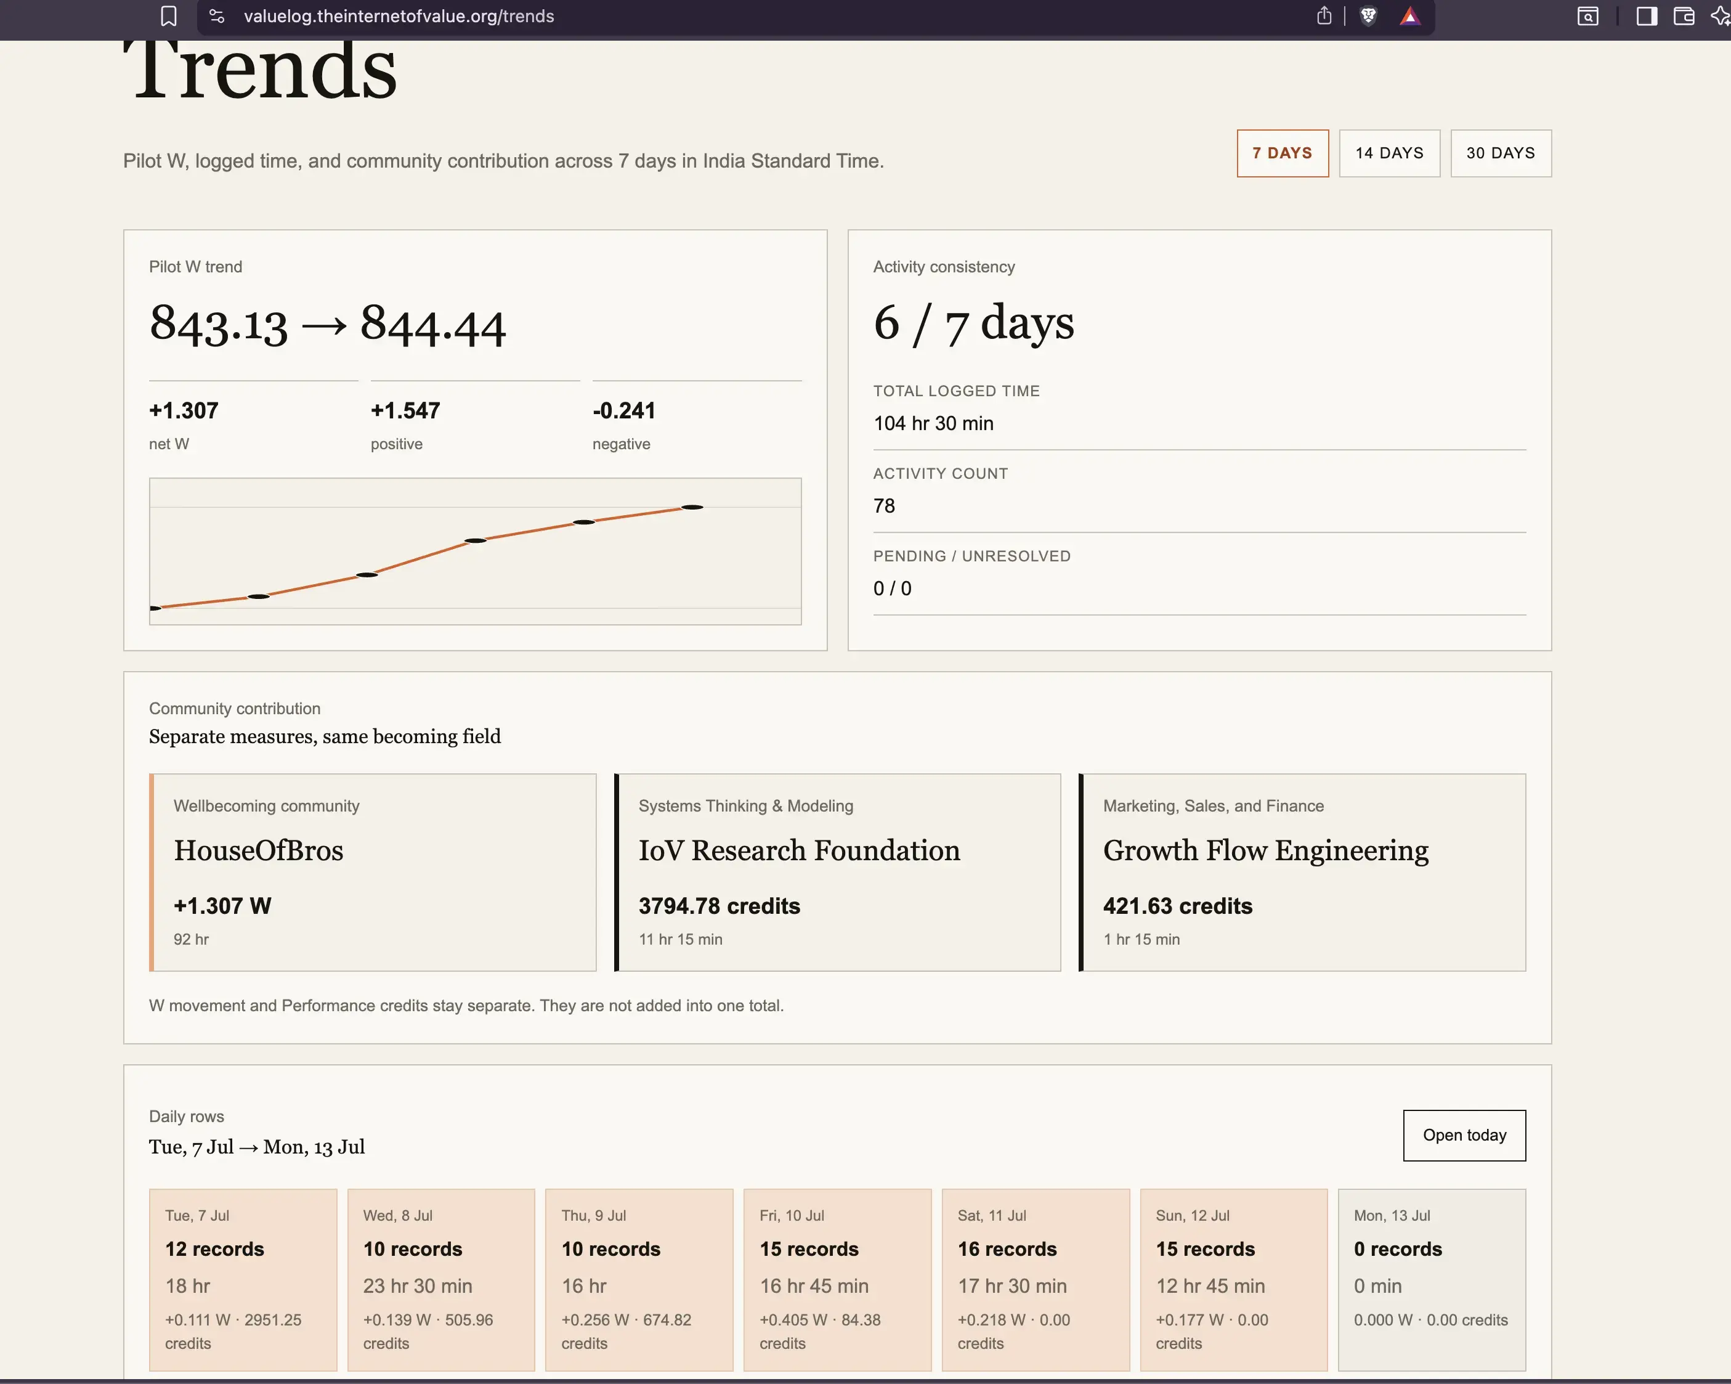Click the 'Activity consistency' label
This screenshot has width=1731, height=1384.
943,267
